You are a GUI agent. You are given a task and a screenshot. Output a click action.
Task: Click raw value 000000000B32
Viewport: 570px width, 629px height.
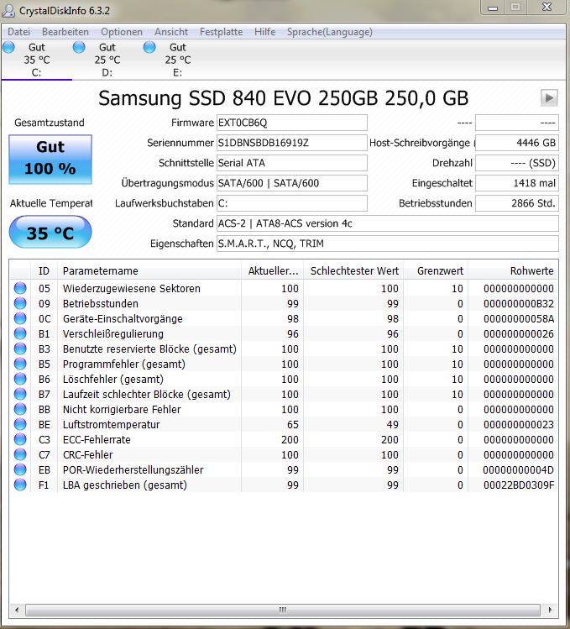click(518, 304)
